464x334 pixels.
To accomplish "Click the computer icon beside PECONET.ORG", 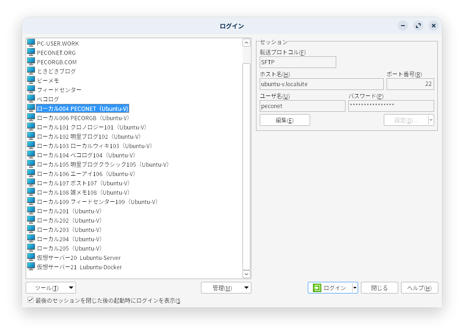I will [30, 53].
